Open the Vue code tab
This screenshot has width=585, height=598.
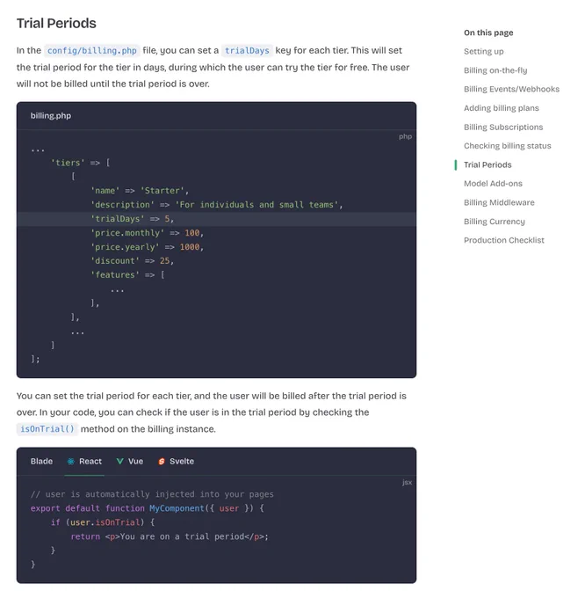pos(130,462)
